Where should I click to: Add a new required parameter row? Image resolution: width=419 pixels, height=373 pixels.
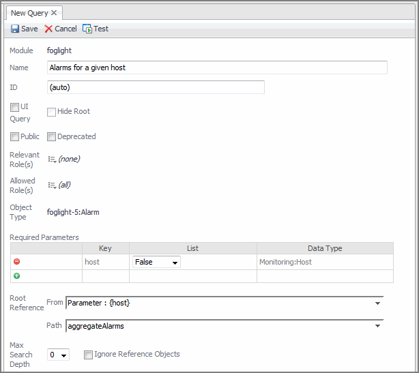pos(17,276)
